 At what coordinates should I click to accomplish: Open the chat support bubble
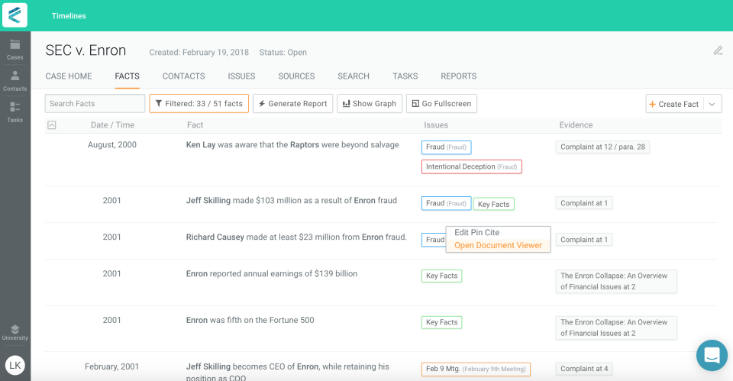[x=712, y=355]
